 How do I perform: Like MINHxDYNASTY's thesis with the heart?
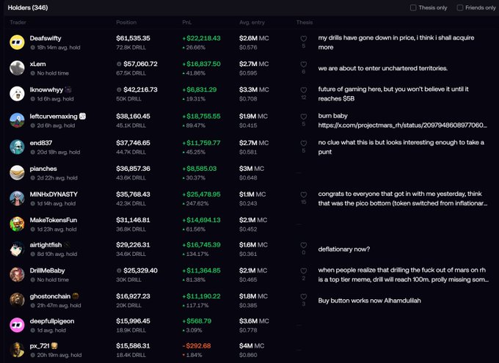point(304,195)
